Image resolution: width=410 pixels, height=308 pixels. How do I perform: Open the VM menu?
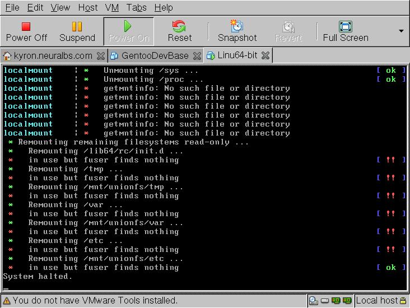(x=112, y=7)
